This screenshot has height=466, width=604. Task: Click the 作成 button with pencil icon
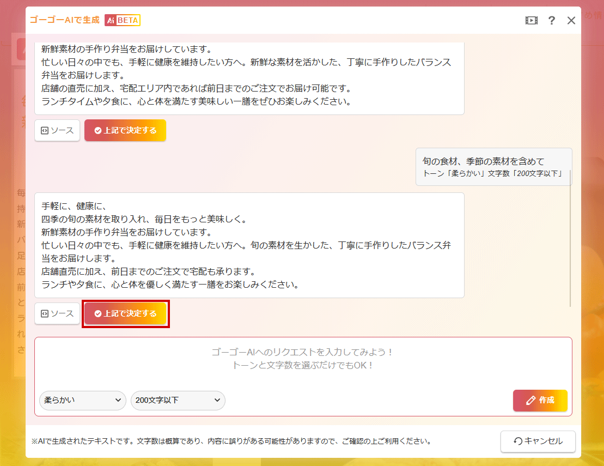coord(540,401)
